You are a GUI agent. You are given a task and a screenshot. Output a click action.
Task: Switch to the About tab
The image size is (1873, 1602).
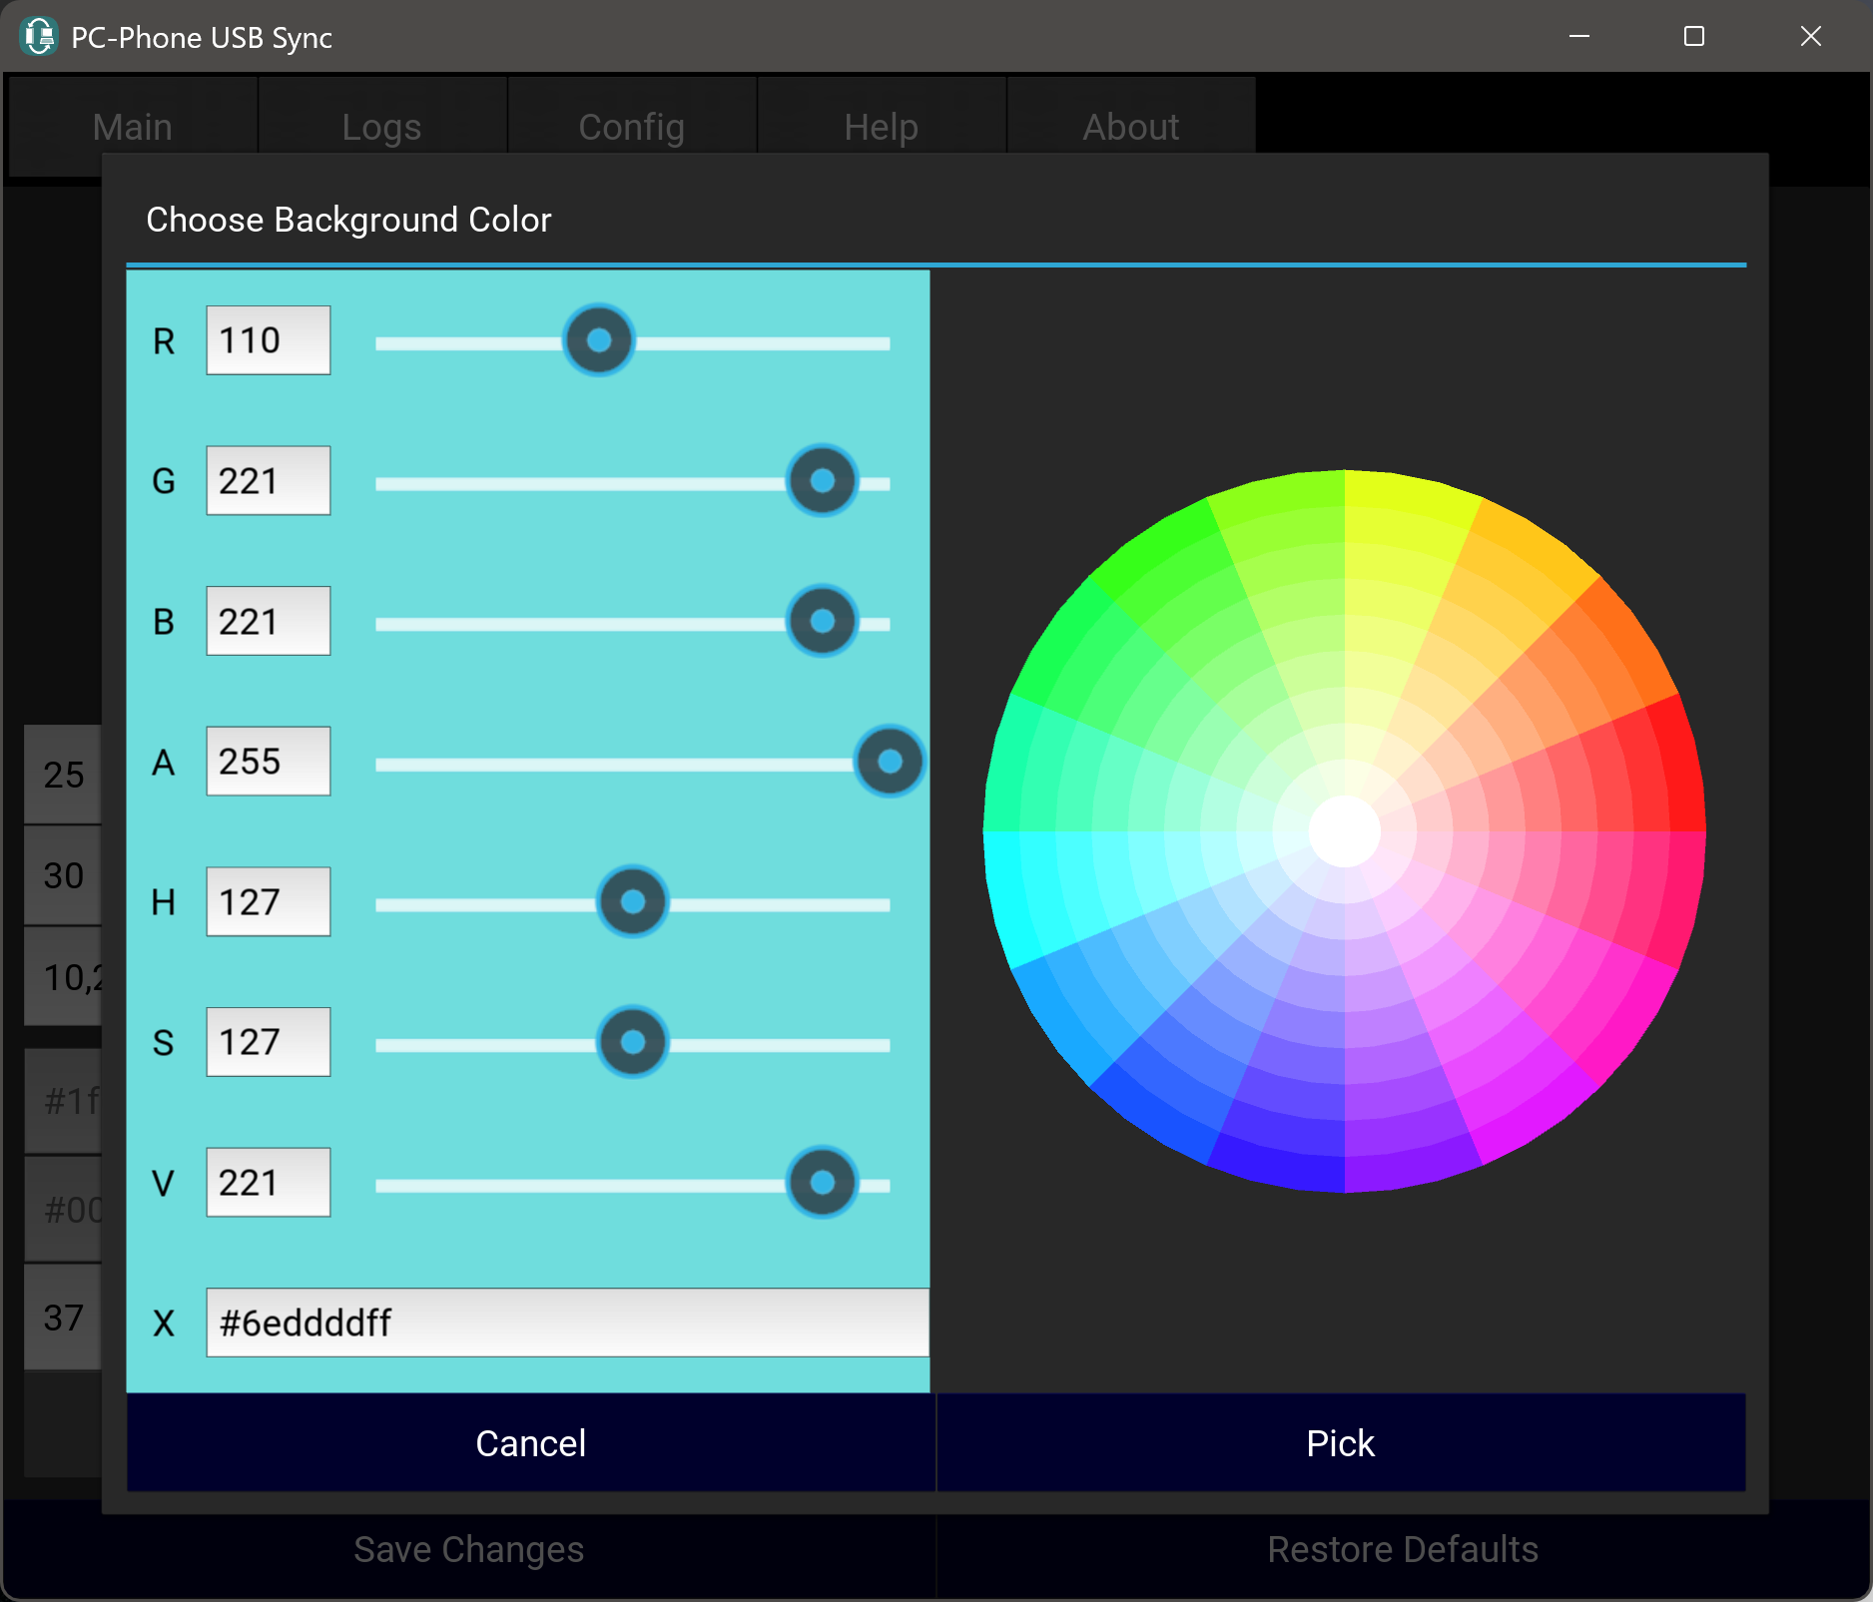tap(1130, 127)
